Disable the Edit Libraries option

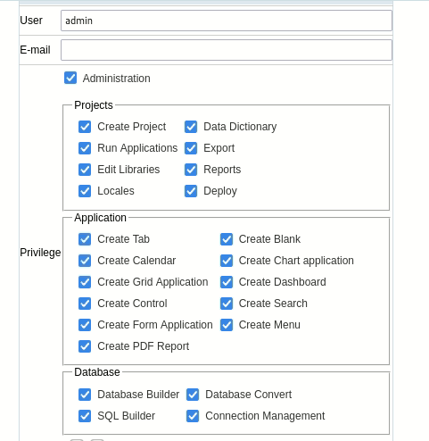tap(85, 170)
